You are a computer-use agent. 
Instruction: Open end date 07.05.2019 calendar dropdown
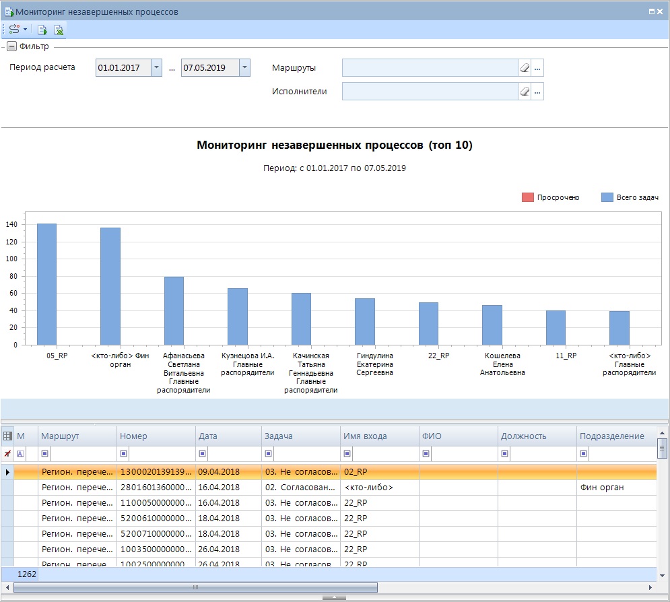click(x=244, y=68)
